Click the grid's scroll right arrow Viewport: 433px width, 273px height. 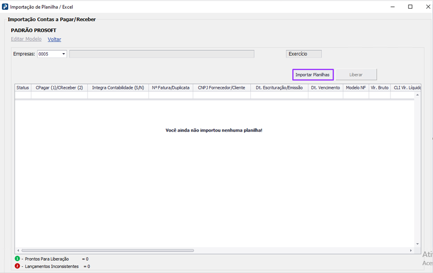tap(411, 251)
